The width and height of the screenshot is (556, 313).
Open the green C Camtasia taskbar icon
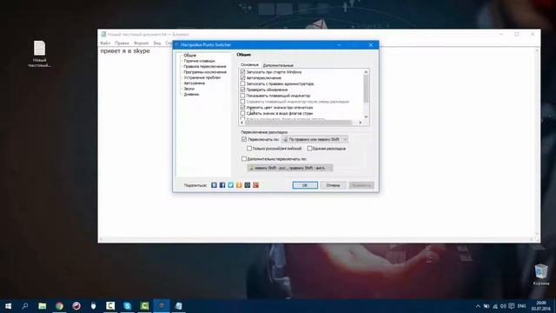coord(144,306)
